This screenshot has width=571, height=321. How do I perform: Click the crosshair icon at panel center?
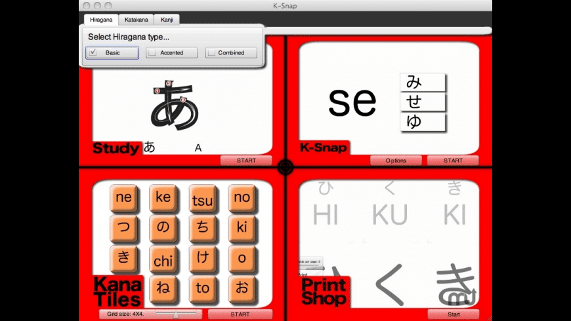[285, 168]
